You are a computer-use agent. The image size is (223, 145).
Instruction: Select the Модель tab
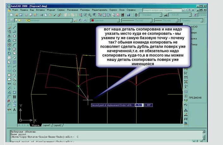(x=35, y=125)
